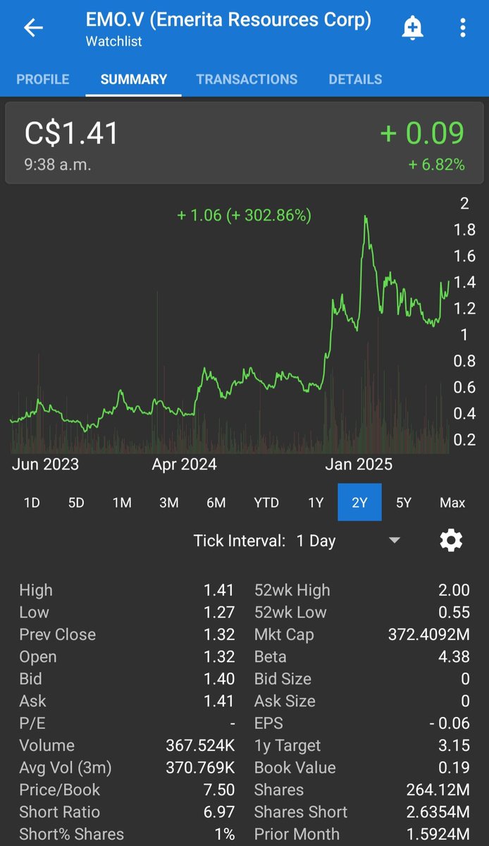
Task: Tap the price card showing C$1.41
Action: coord(244,145)
